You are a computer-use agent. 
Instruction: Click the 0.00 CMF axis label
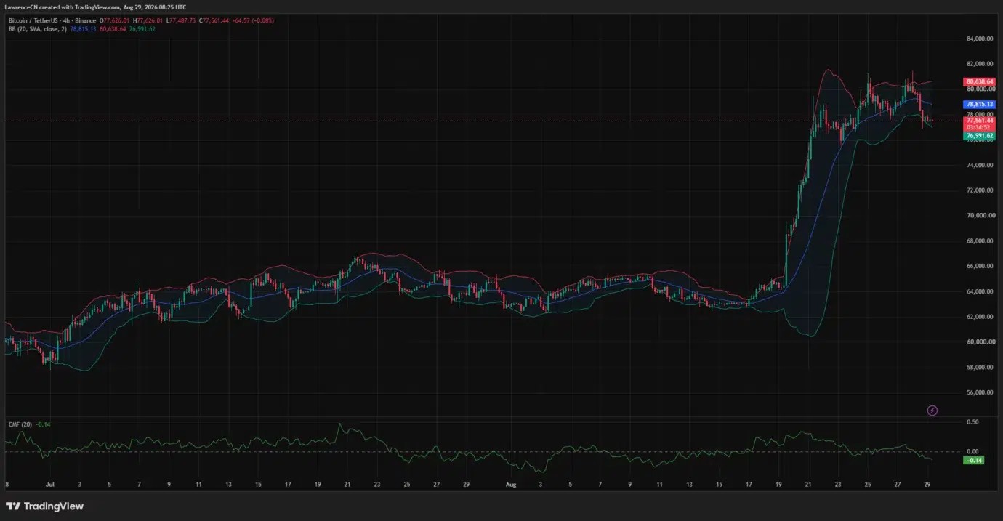[972, 451]
